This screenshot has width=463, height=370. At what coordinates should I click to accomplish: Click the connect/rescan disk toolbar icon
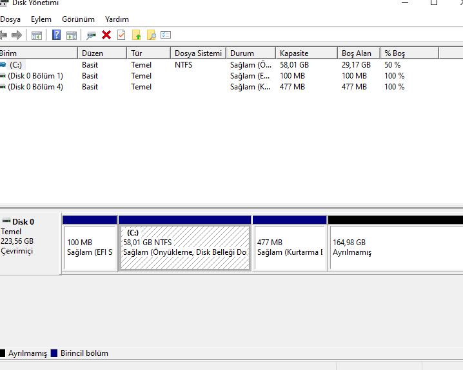coord(91,35)
